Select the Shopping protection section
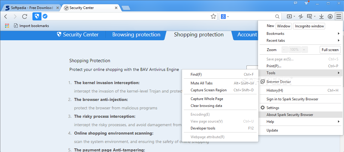This screenshot has height=152, width=344. (199, 35)
